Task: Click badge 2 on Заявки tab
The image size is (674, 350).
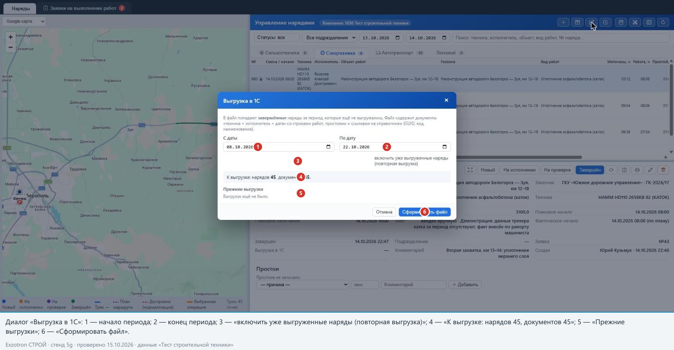Action: point(122,8)
